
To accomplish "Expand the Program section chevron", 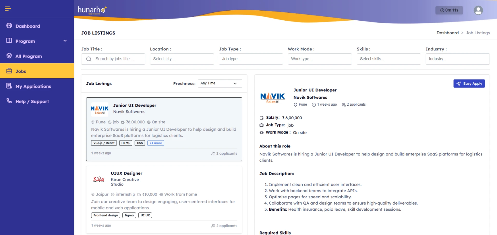I will (x=65, y=41).
